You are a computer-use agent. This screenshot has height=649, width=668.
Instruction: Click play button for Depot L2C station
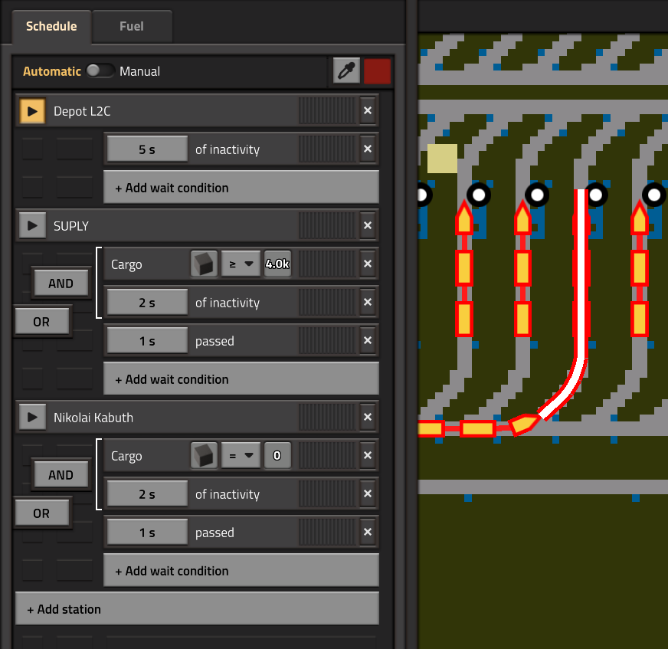[32, 111]
